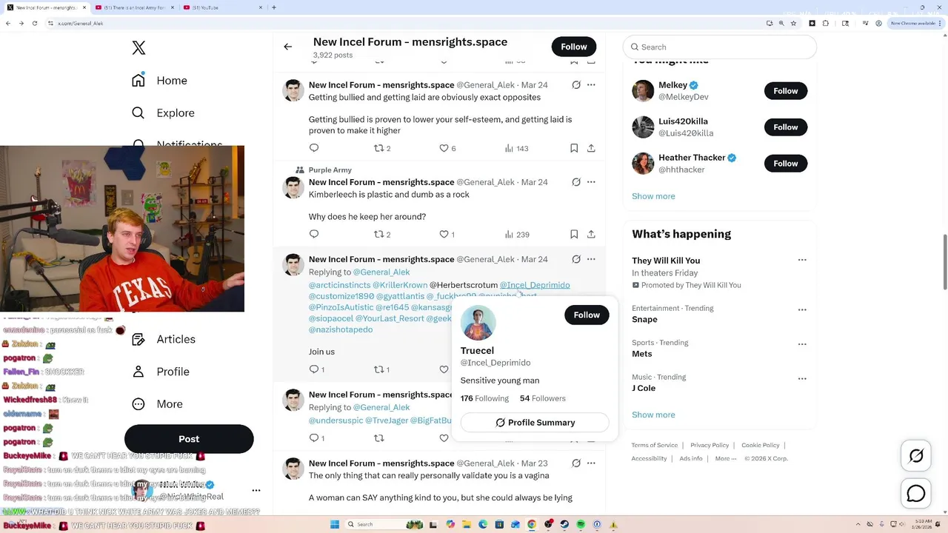Open the 'They Will Kill You' trend options
Screen dimensions: 948x533
(802, 260)
